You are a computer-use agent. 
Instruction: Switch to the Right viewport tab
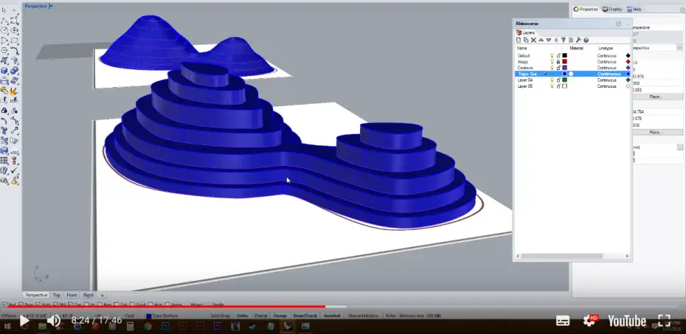89,295
